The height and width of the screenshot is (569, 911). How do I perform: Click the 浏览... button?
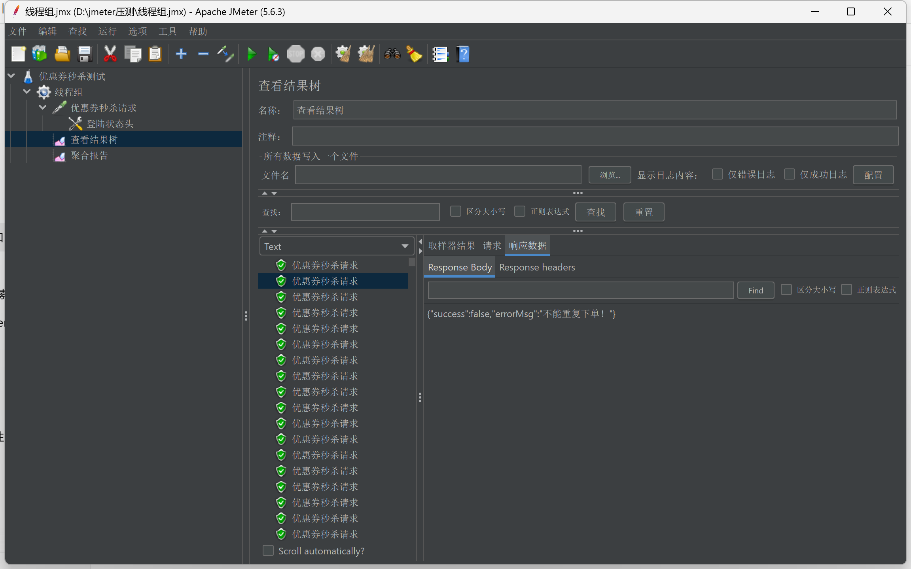(x=610, y=175)
